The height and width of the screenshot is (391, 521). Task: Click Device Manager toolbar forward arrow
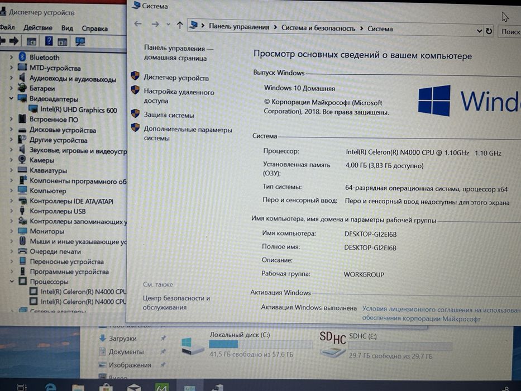(x=14, y=41)
